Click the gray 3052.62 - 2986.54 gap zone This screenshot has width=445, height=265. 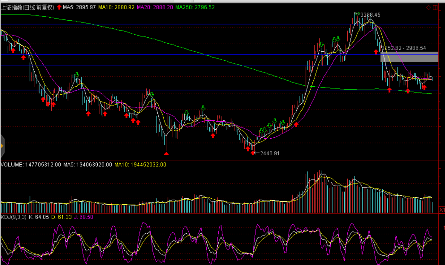[x=409, y=57]
